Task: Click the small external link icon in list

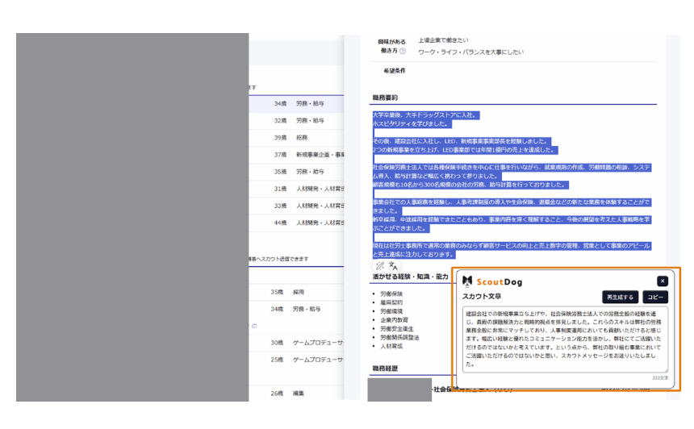Action: coord(253,326)
